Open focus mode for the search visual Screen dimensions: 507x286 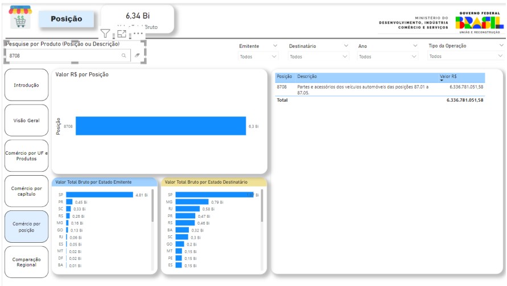pyautogui.click(x=121, y=34)
